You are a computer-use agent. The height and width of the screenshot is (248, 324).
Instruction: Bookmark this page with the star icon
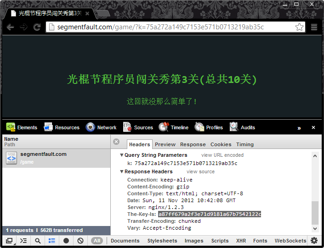(x=299, y=27)
